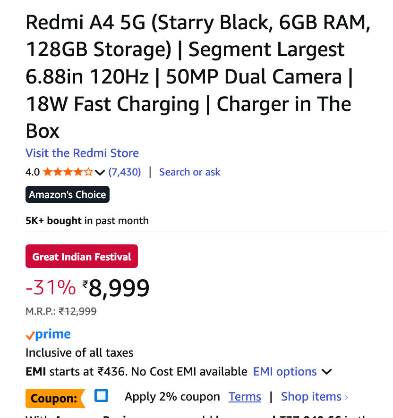Expand the EMI options chevron arrow
Image resolution: width=393 pixels, height=418 pixels.
point(326,372)
